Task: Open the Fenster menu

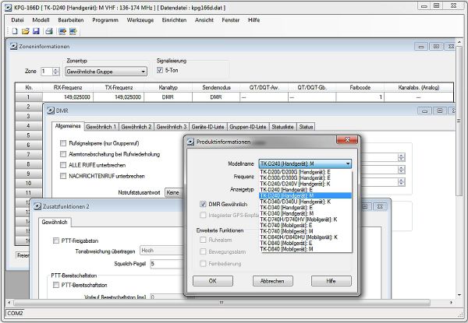Action: (x=231, y=20)
